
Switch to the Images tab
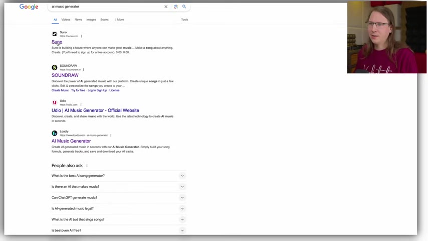(91, 20)
